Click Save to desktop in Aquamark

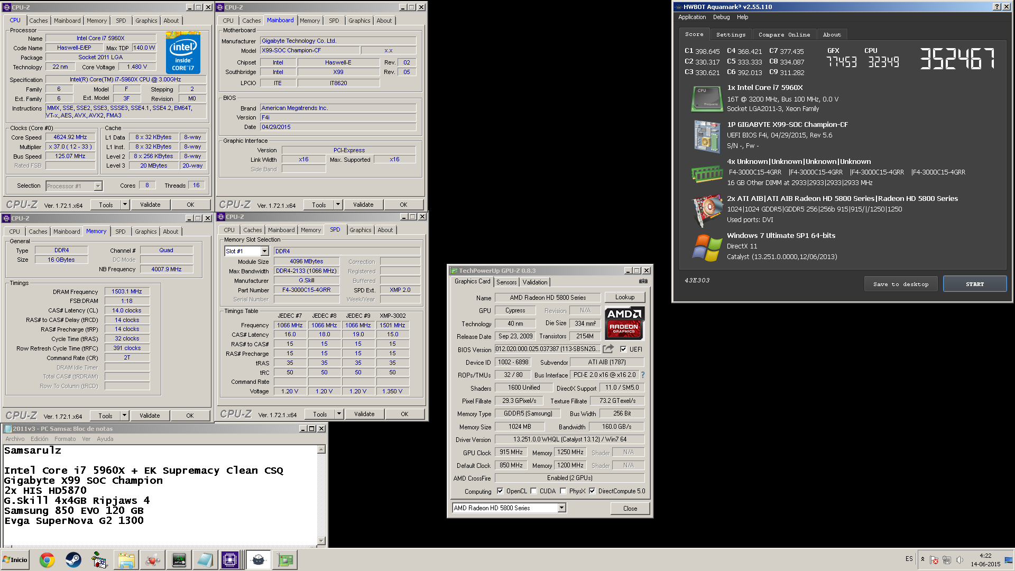[901, 284]
